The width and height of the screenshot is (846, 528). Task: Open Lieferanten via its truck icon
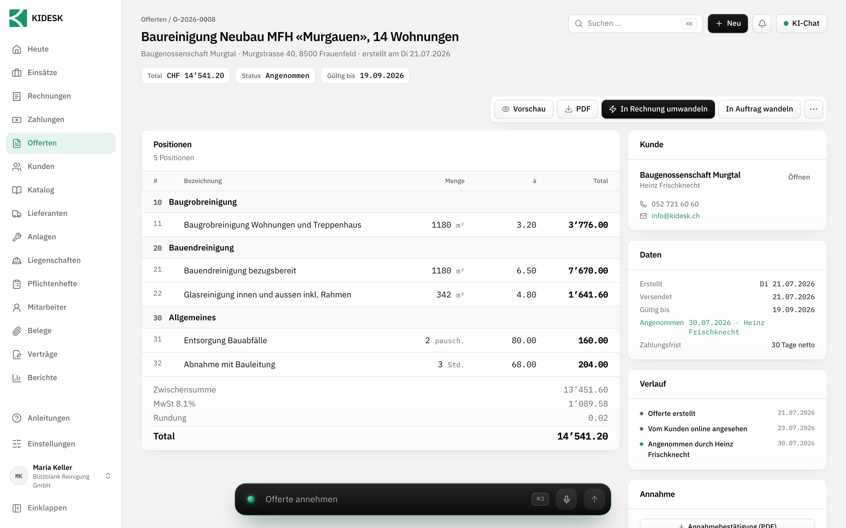tap(17, 213)
